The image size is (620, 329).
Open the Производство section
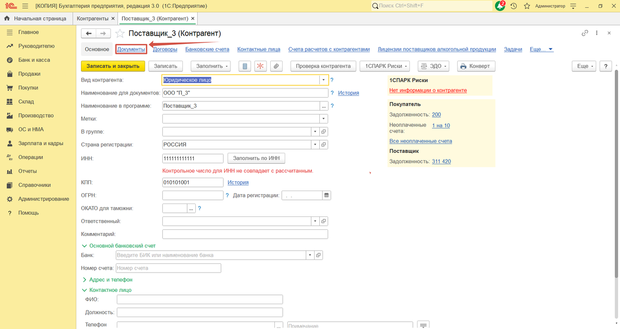coord(36,116)
